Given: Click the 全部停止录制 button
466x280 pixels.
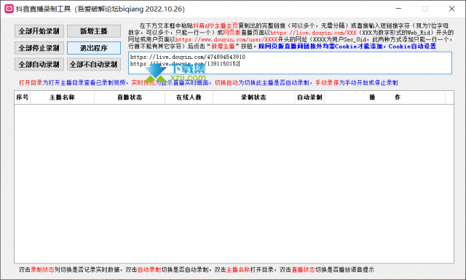Looking at the screenshot, I should (39, 48).
